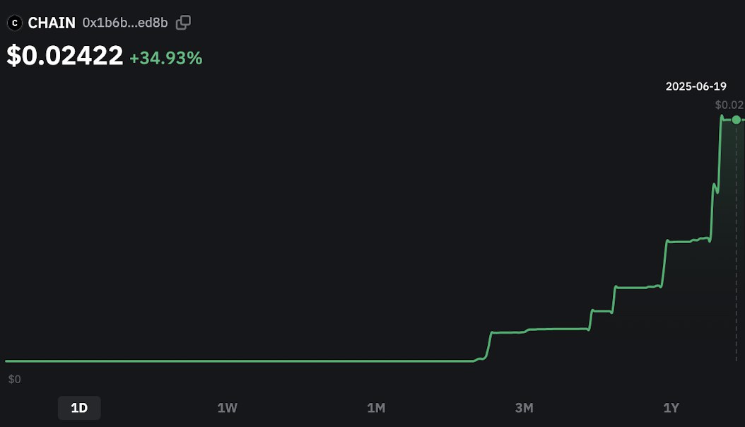745x427 pixels.
Task: Click the chart line's highest peak
Action: 722,117
